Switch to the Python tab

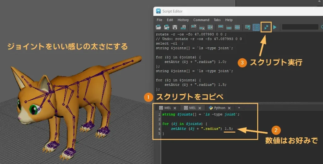point(220,108)
